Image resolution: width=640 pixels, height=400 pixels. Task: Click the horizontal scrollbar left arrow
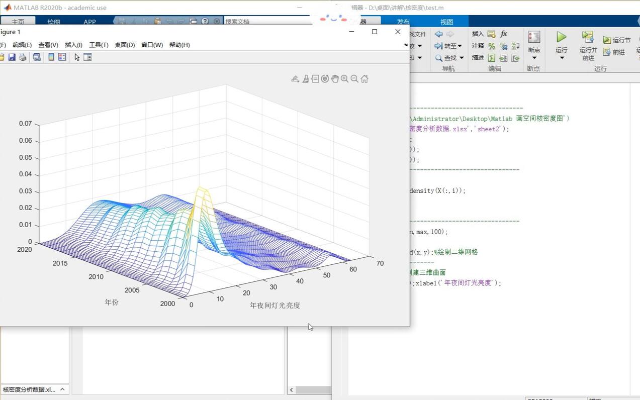pyautogui.click(x=292, y=390)
